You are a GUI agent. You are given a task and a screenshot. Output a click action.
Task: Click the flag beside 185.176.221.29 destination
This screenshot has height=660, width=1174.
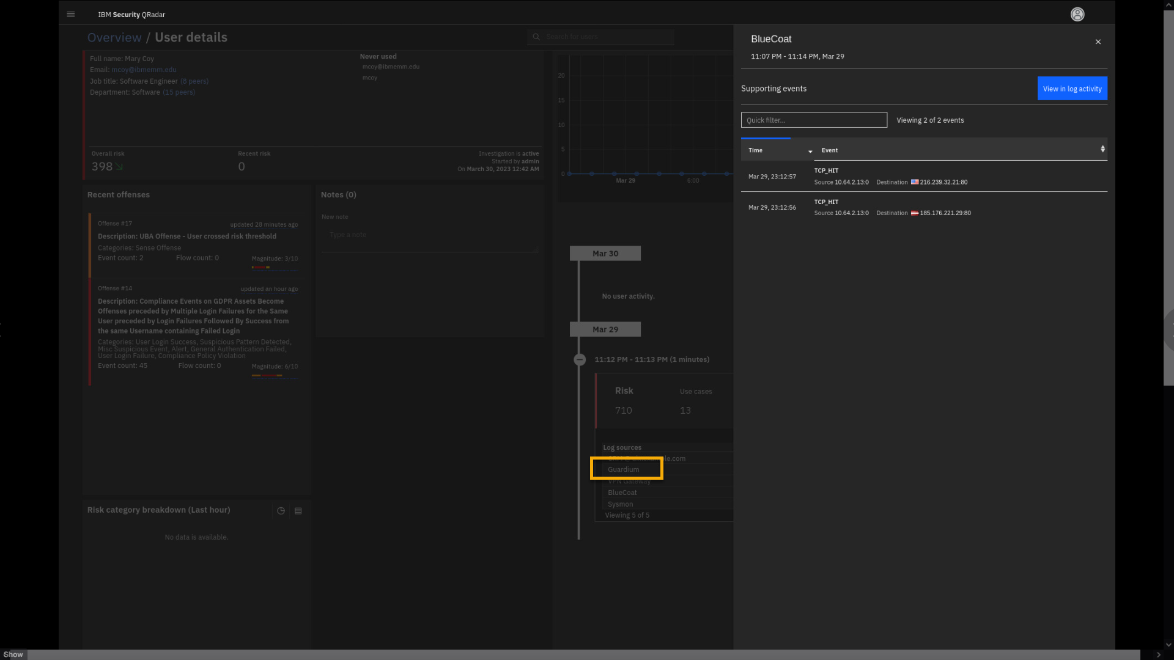pyautogui.click(x=915, y=213)
